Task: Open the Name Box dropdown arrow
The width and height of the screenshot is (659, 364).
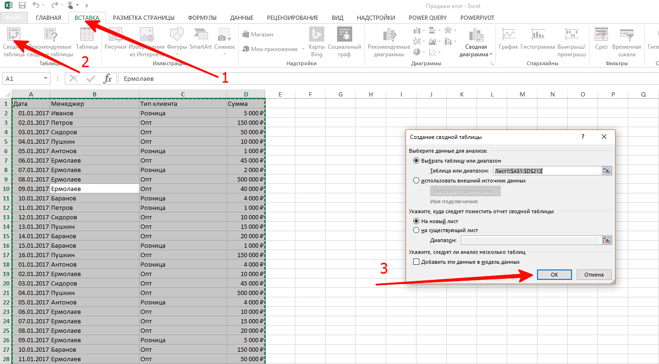Action: (x=45, y=78)
